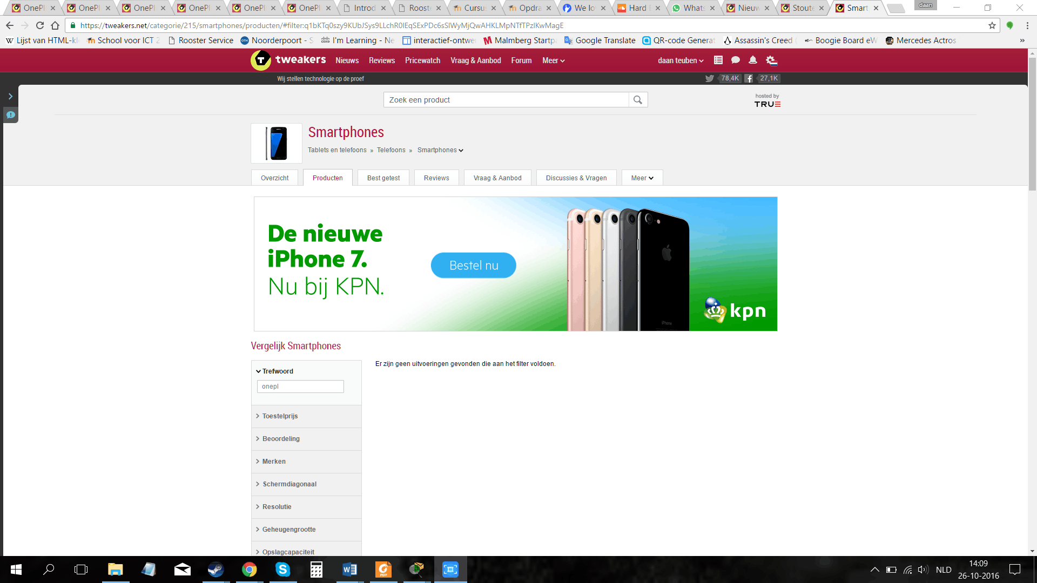Image resolution: width=1037 pixels, height=583 pixels.
Task: Open the daan teuben user menu
Action: point(681,60)
